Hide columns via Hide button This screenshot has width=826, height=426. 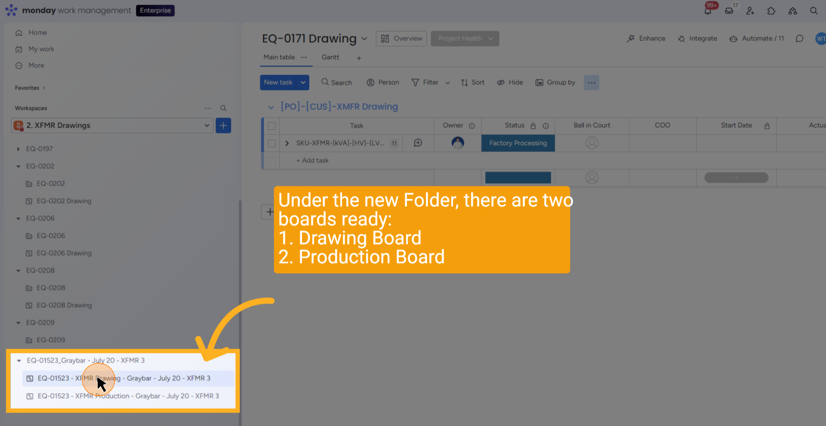click(510, 83)
